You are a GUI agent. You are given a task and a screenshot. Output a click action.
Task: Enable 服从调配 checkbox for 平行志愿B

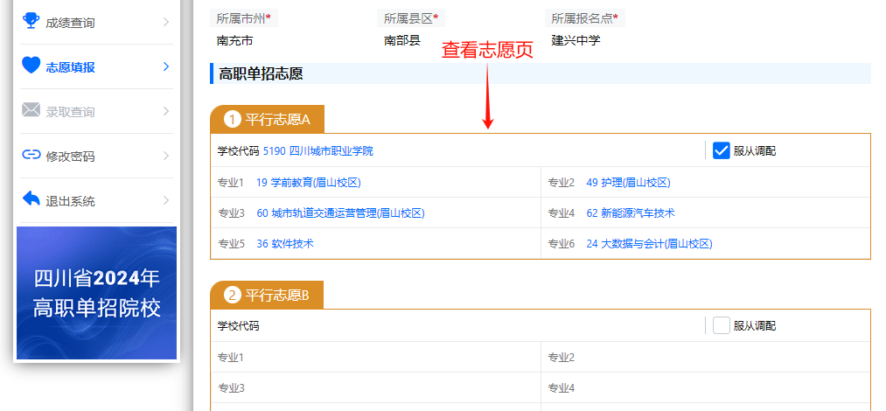tap(722, 325)
